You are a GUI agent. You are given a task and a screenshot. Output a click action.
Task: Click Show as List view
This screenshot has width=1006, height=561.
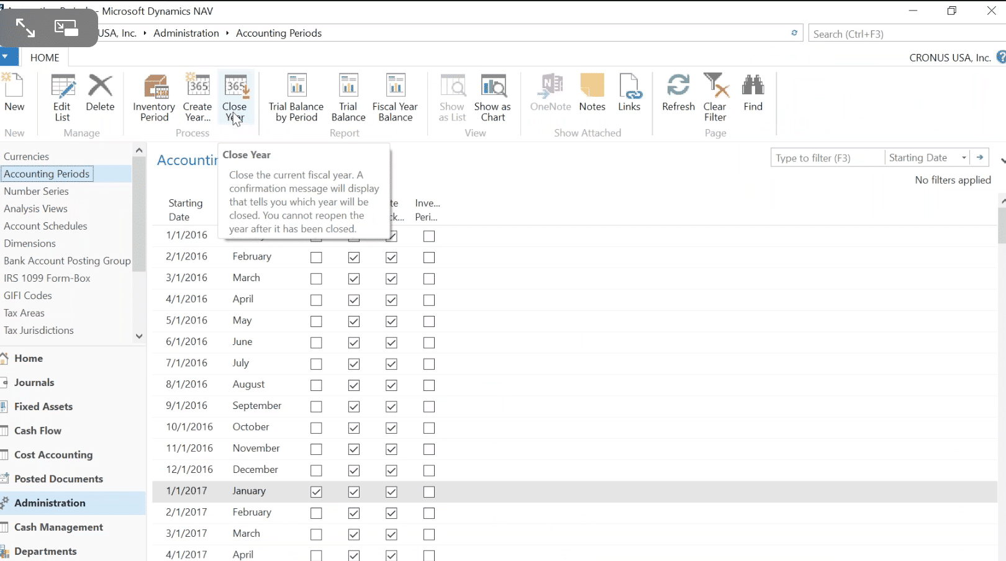point(452,97)
